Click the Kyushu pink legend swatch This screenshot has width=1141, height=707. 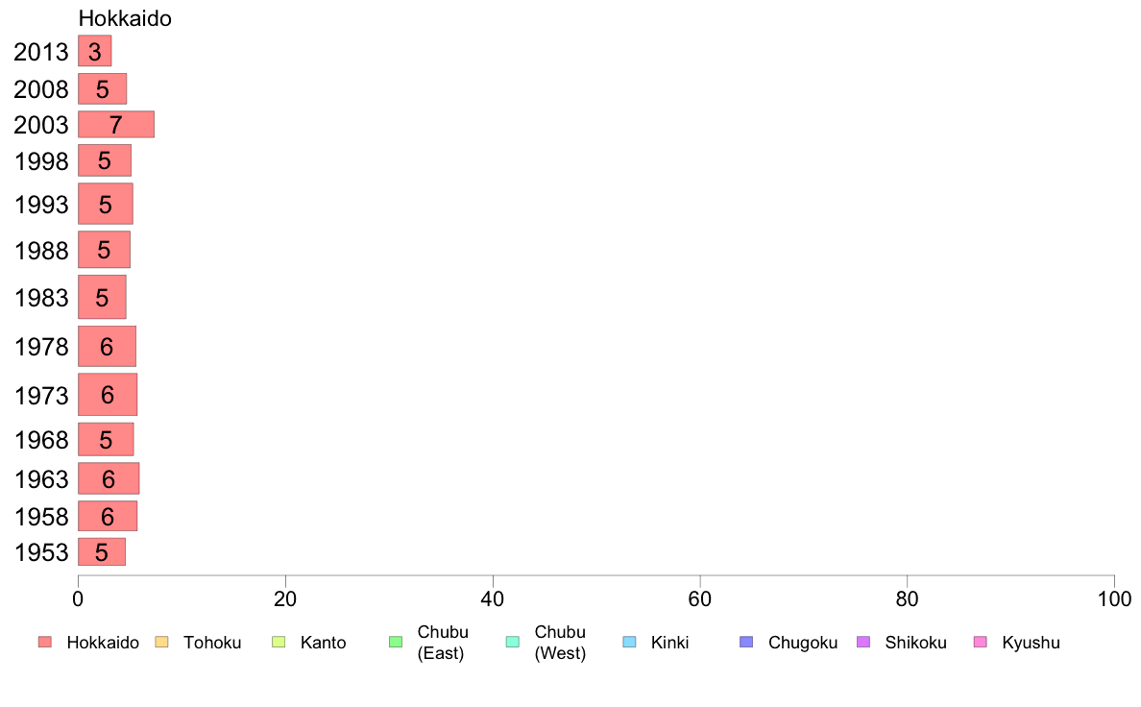(x=981, y=643)
